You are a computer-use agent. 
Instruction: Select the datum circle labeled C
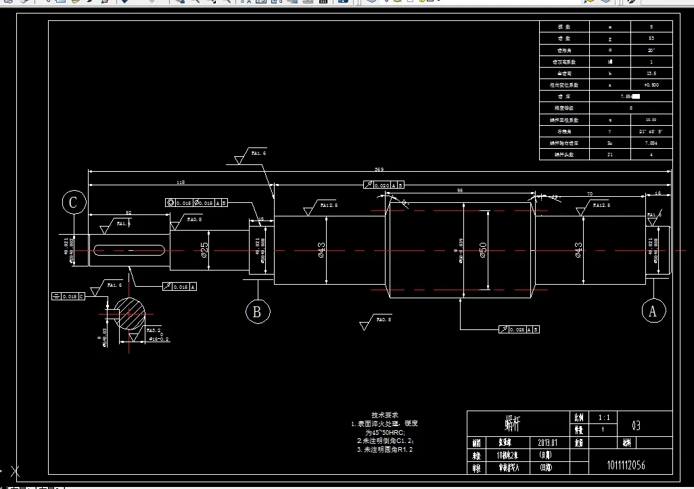74,202
